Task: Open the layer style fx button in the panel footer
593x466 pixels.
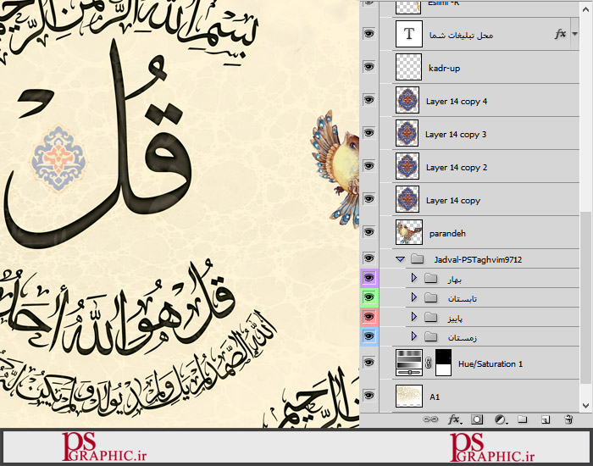Action: click(454, 419)
